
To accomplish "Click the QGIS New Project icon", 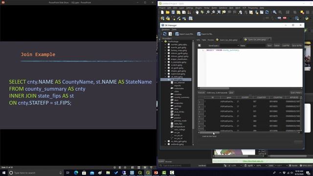I will (x=162, y=12).
